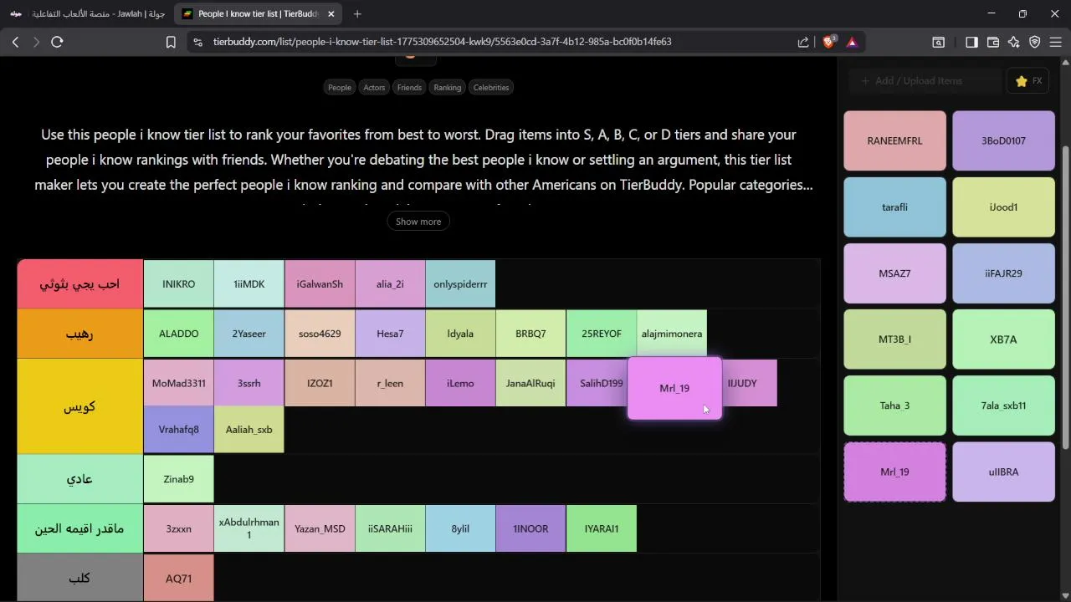The image size is (1071, 602).
Task: Click the Add / Upload Items field
Action: [x=925, y=81]
